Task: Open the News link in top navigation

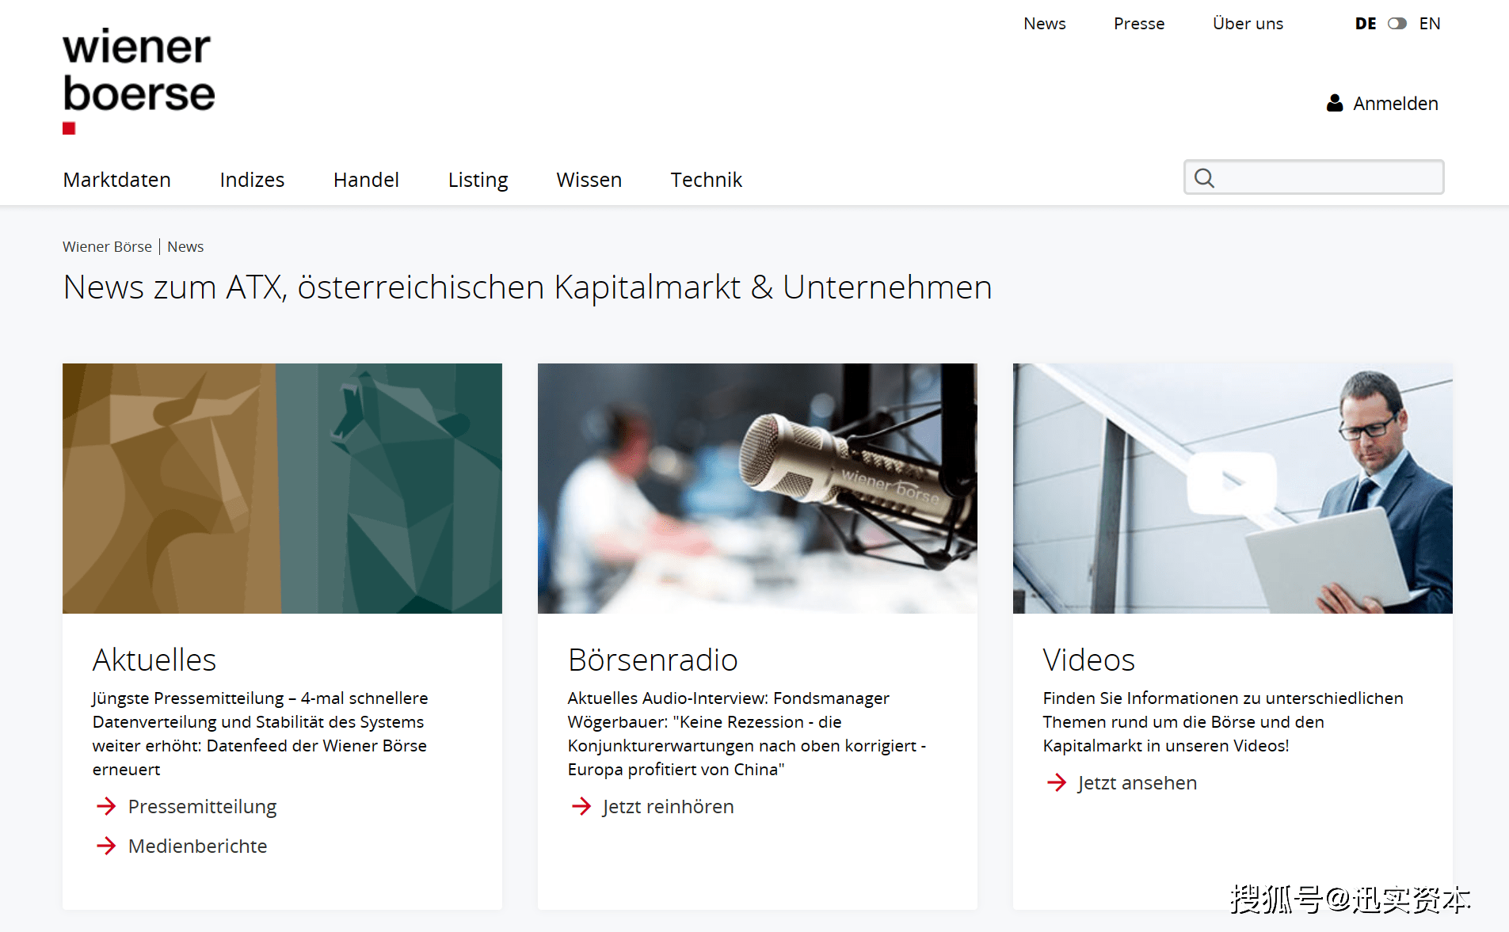Action: (x=1044, y=24)
